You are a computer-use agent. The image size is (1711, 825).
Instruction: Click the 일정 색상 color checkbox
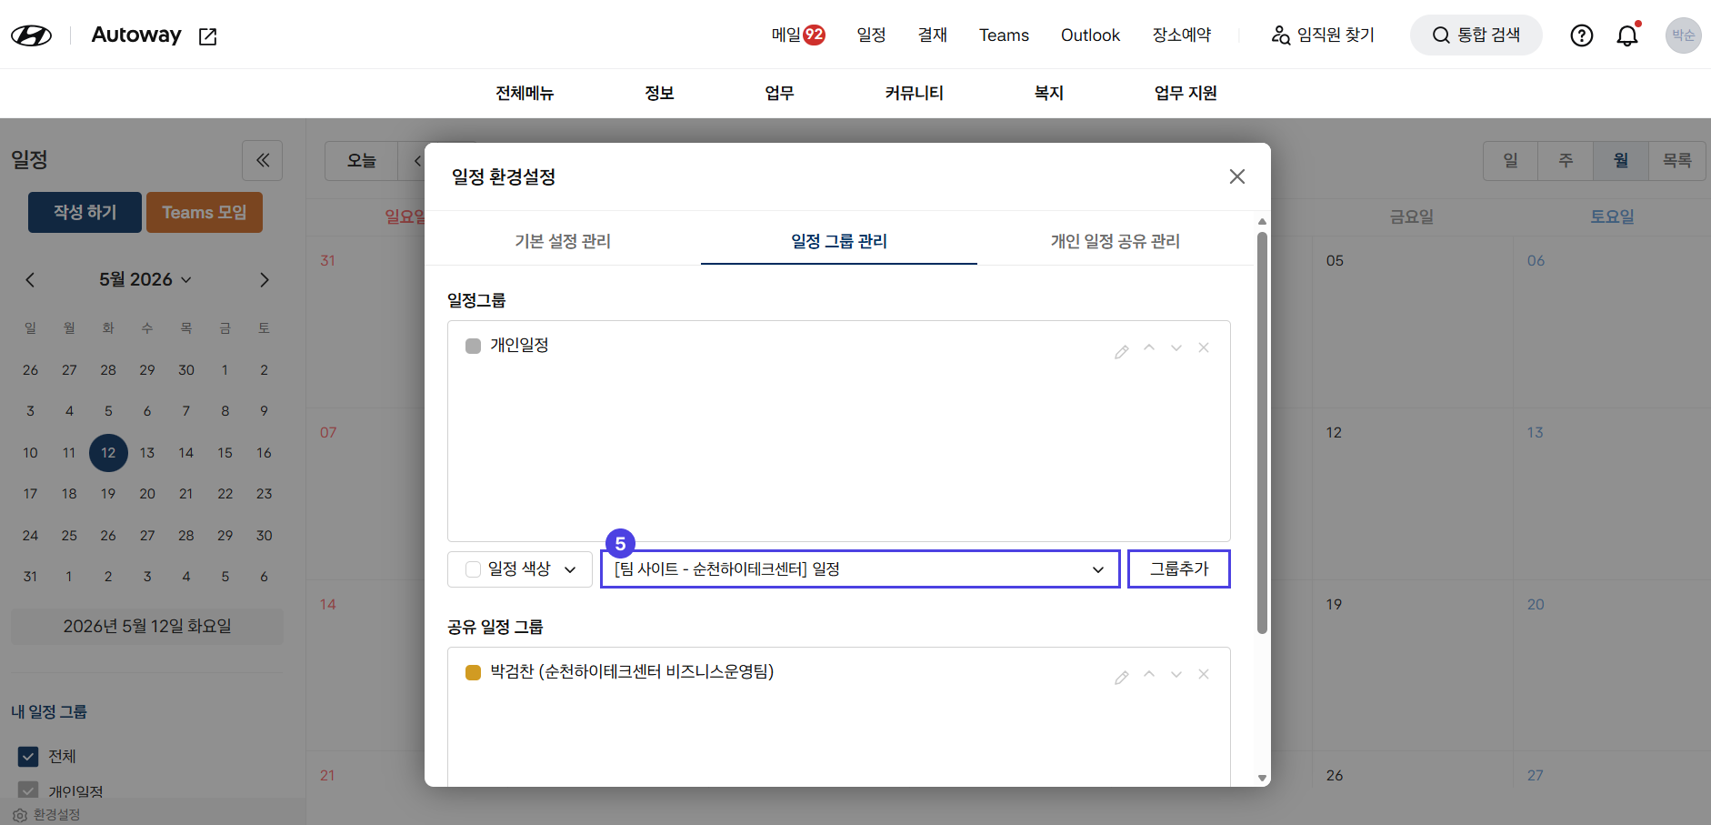[x=473, y=569]
